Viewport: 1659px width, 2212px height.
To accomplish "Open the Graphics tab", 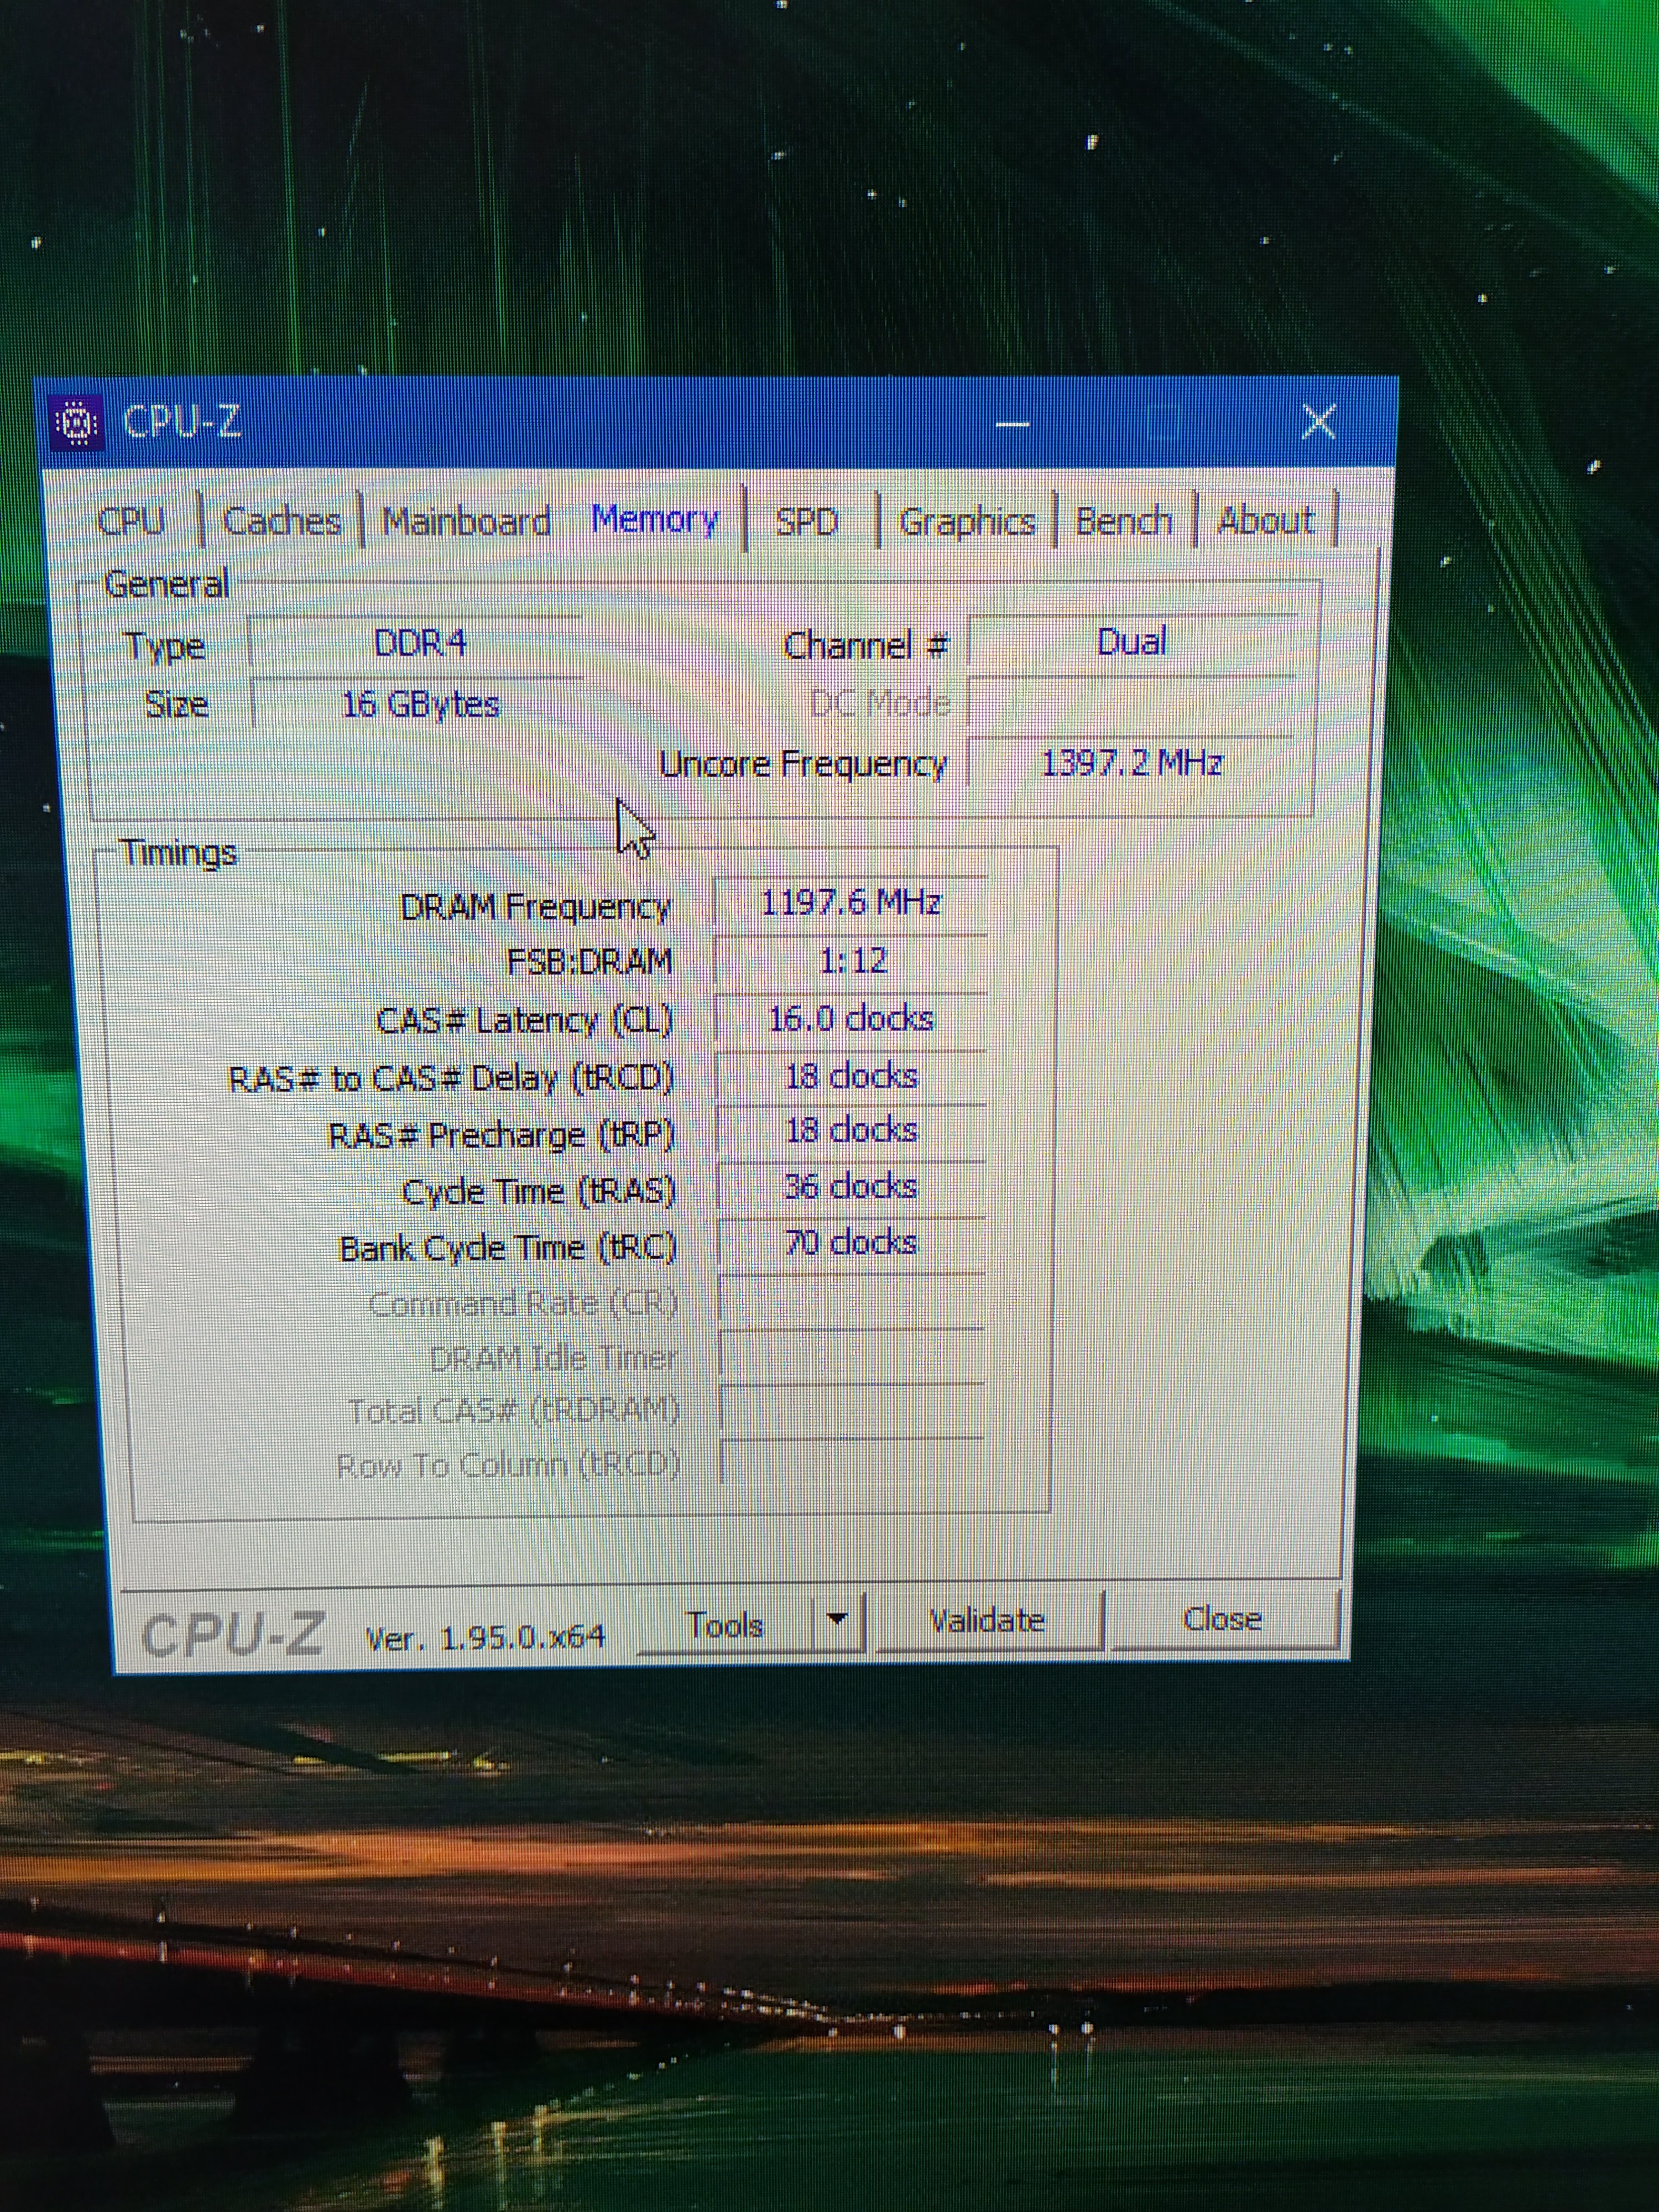I will [x=967, y=521].
